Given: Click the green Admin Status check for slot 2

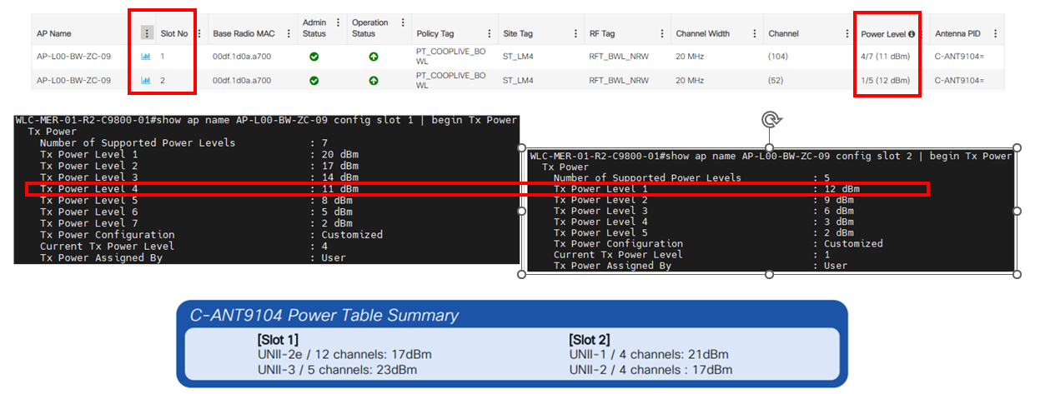Looking at the screenshot, I should 314,81.
